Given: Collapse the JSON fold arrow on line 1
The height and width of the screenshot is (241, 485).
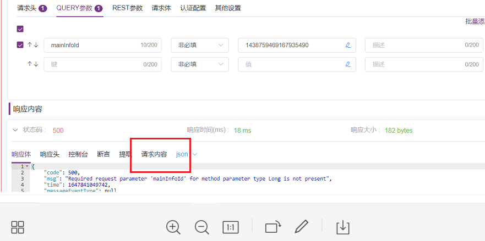Looking at the screenshot, I should tap(27, 166).
